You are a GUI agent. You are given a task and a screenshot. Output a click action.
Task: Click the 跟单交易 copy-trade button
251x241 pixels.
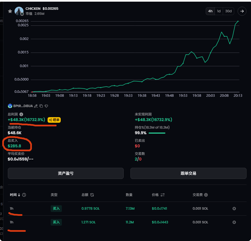click(x=188, y=173)
